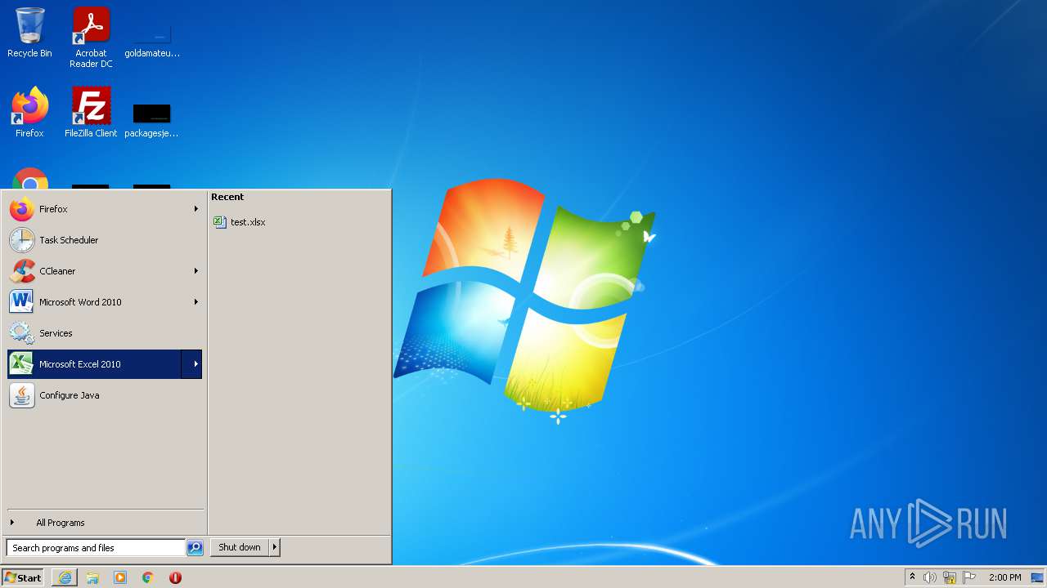Expand Microsoft Word 2010 jump list arrow

point(195,302)
